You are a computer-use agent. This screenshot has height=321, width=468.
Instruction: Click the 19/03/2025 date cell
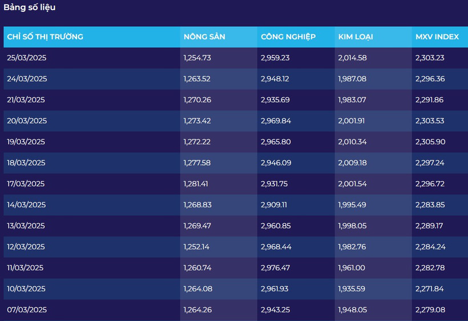point(26,142)
